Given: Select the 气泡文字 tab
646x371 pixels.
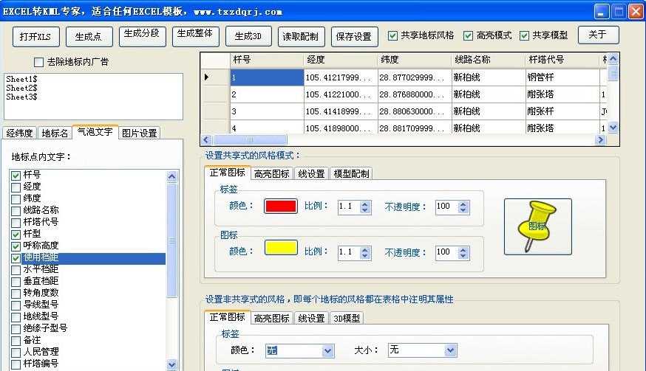Looking at the screenshot, I should [95, 132].
